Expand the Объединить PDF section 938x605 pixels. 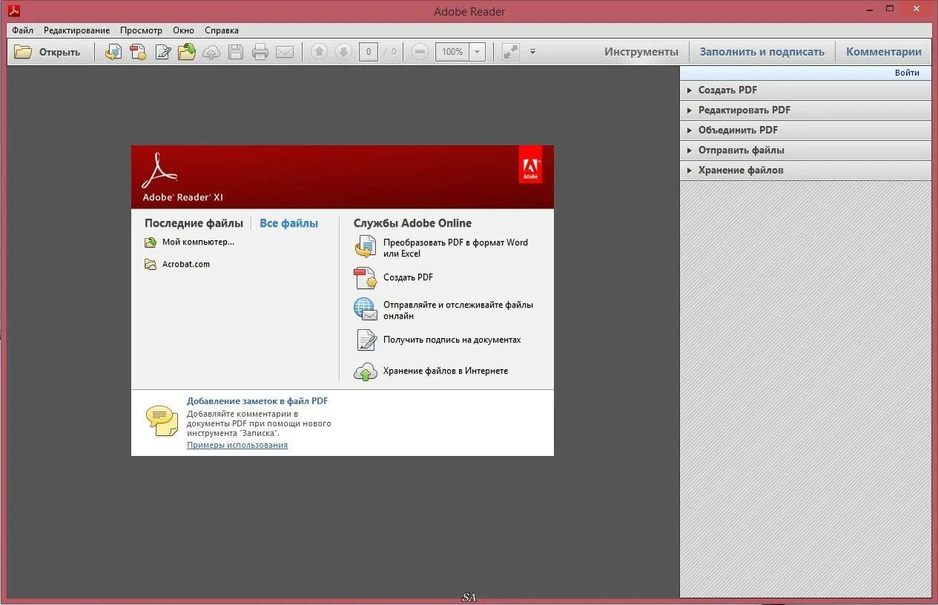tap(805, 130)
